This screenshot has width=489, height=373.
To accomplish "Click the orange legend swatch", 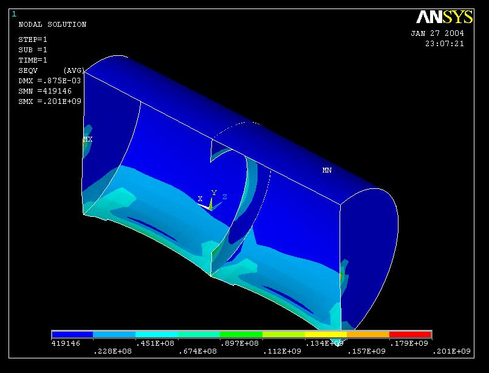I will click(x=368, y=335).
